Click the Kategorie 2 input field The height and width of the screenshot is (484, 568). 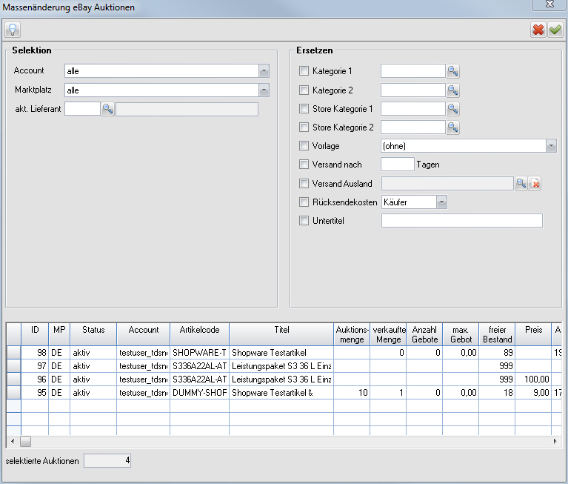(x=413, y=90)
